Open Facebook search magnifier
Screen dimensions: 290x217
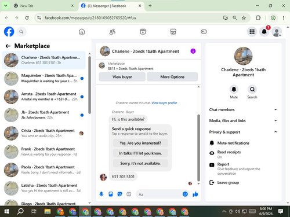click(x=21, y=32)
